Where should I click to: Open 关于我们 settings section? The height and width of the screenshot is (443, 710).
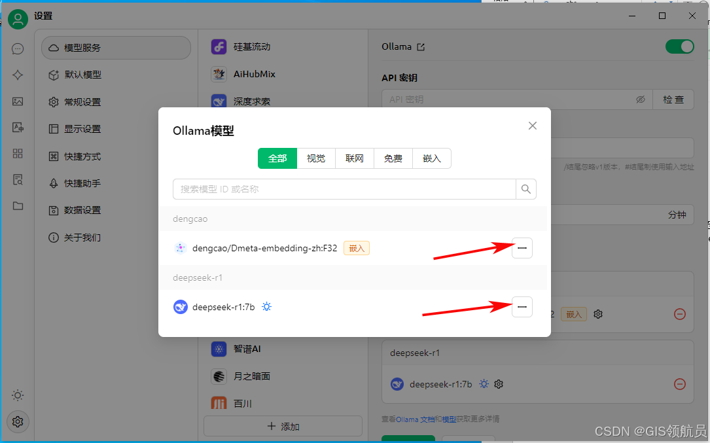click(x=116, y=238)
